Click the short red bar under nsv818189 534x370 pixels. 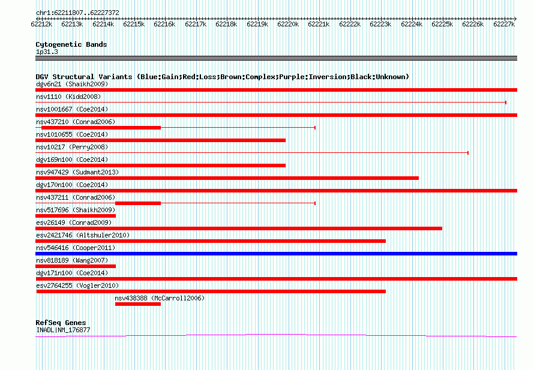[x=76, y=266]
